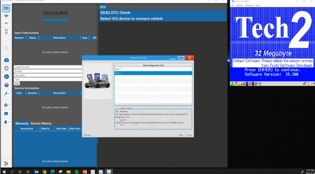This screenshot has width=315, height=174.
Task: Click the round blue icon below SI
Action: [x=6, y=85]
